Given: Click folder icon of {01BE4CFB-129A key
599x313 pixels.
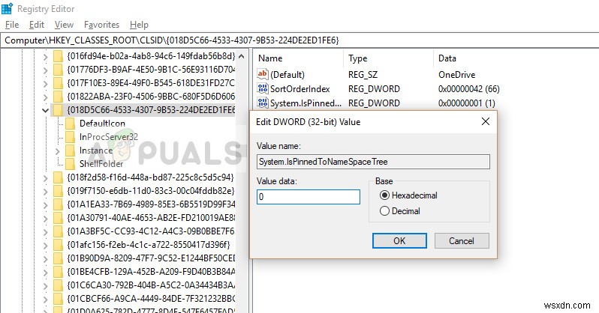Looking at the screenshot, I should pos(58,272).
